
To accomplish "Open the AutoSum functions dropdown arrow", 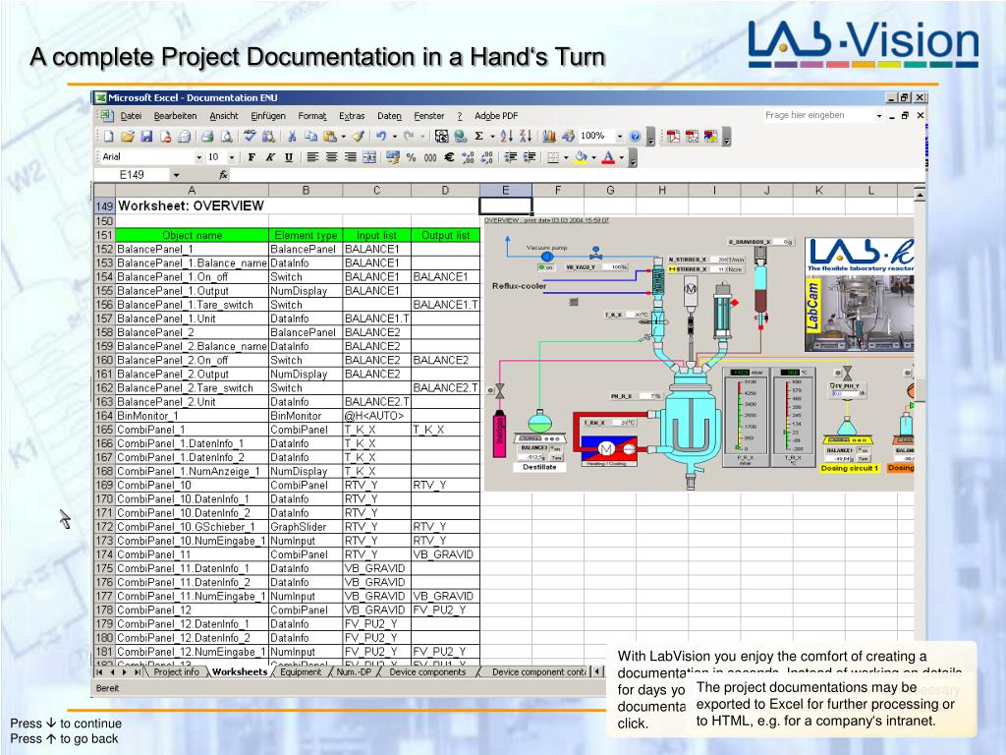I will [x=492, y=136].
